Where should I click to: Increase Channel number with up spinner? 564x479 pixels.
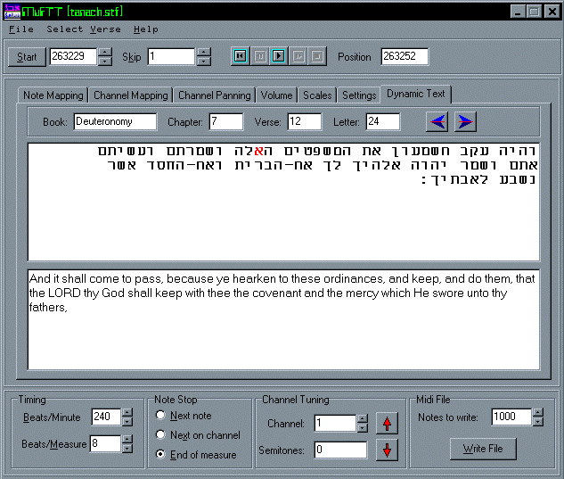point(363,419)
